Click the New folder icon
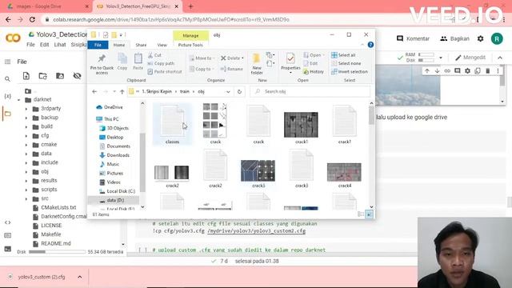The image size is (512, 288). [257, 58]
